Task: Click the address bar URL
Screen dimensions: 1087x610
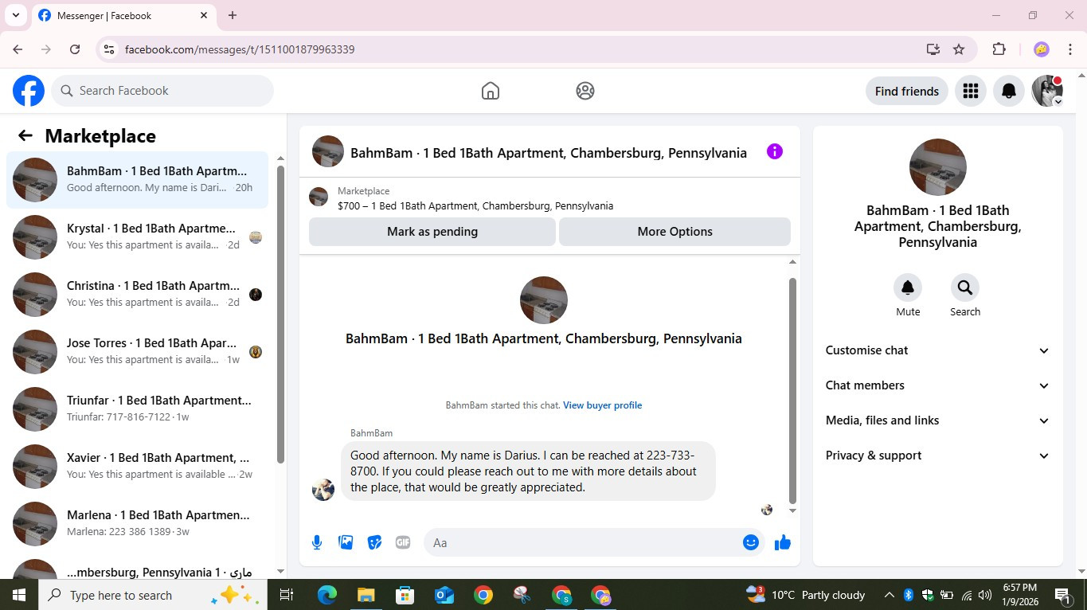Action: click(240, 49)
